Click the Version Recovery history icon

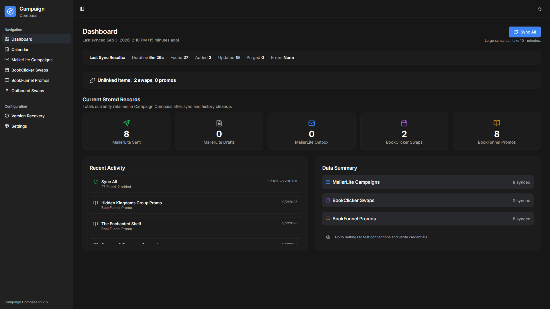point(7,116)
